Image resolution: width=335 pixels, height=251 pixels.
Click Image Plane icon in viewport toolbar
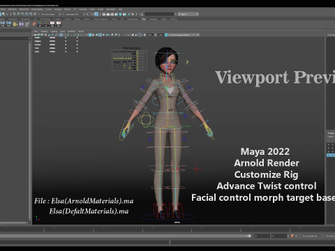pyautogui.click(x=49, y=35)
